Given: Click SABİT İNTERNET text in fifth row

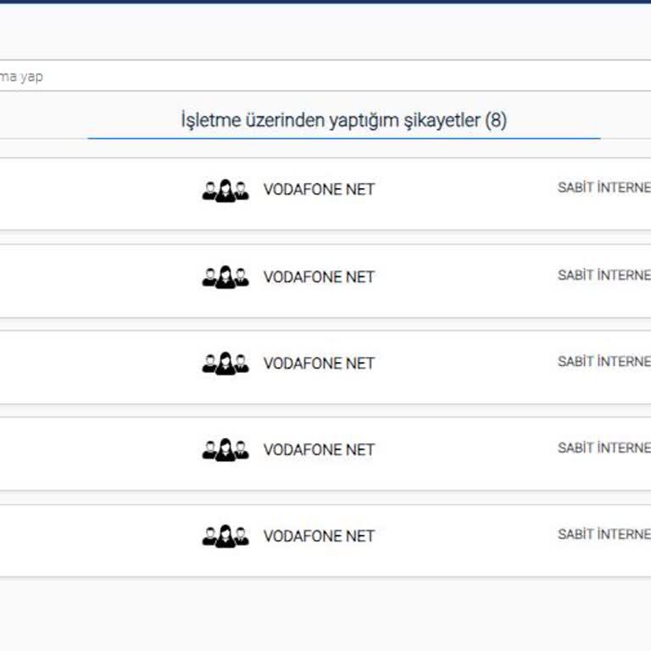Looking at the screenshot, I should [x=604, y=534].
